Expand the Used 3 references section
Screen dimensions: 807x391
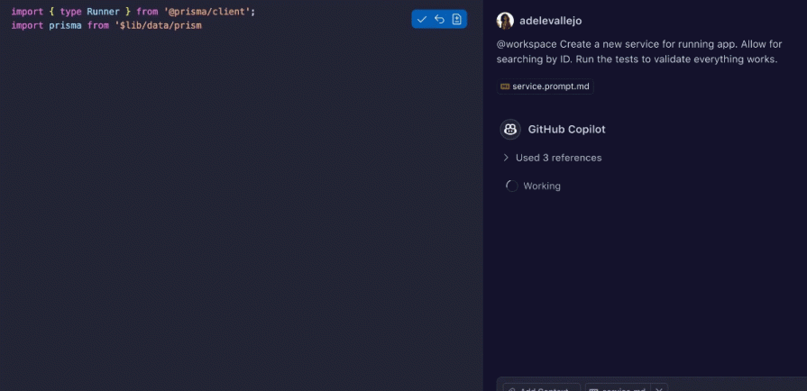coord(553,158)
